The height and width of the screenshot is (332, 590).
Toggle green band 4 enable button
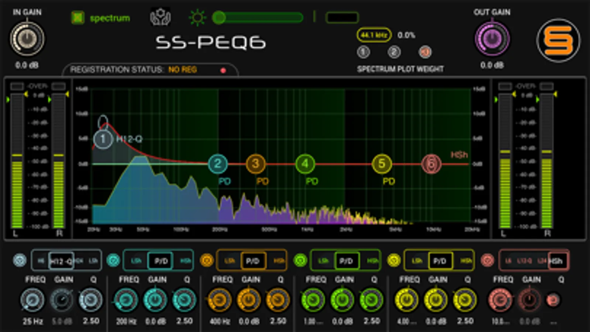coord(300,260)
